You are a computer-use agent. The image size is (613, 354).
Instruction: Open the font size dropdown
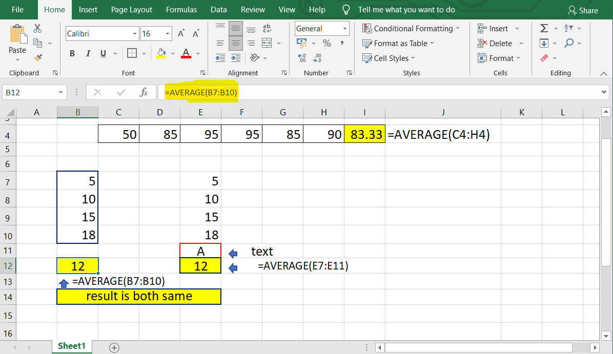pos(168,34)
